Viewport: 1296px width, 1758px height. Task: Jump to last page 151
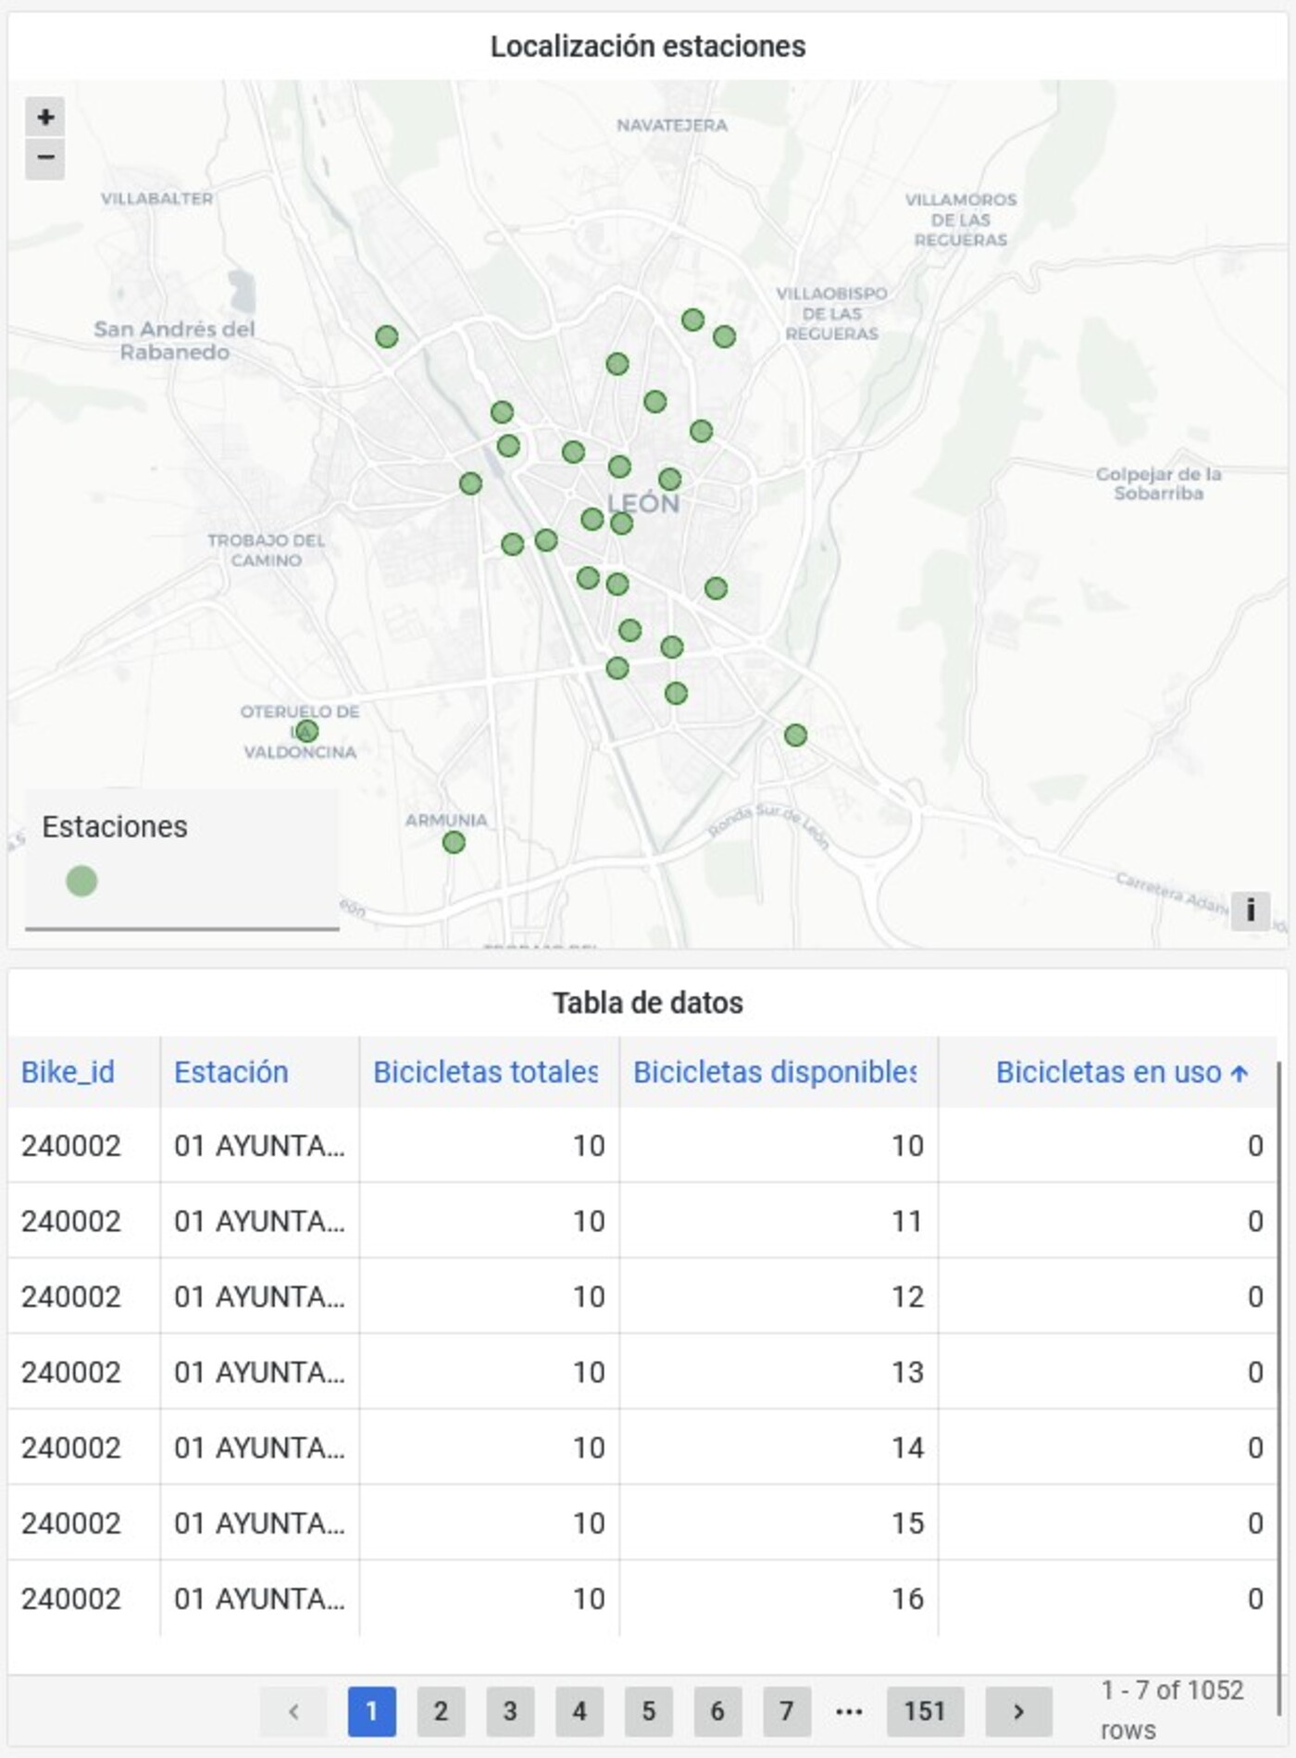[x=925, y=1711]
